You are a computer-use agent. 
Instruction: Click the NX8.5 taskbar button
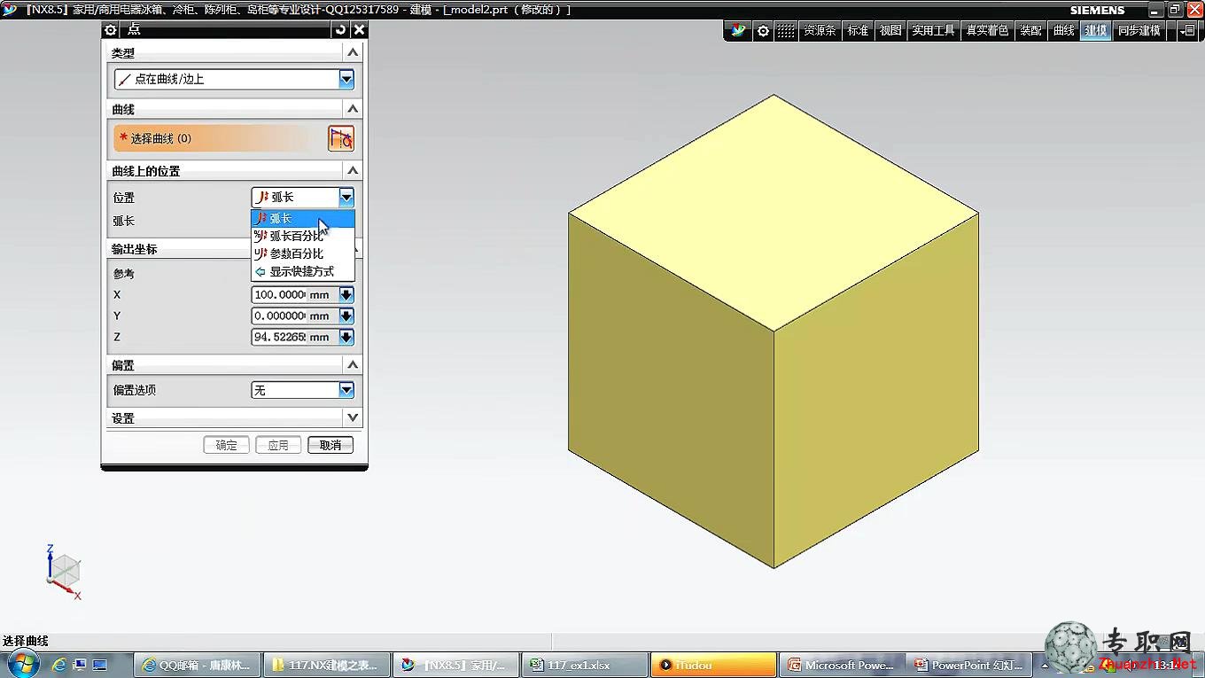click(455, 665)
